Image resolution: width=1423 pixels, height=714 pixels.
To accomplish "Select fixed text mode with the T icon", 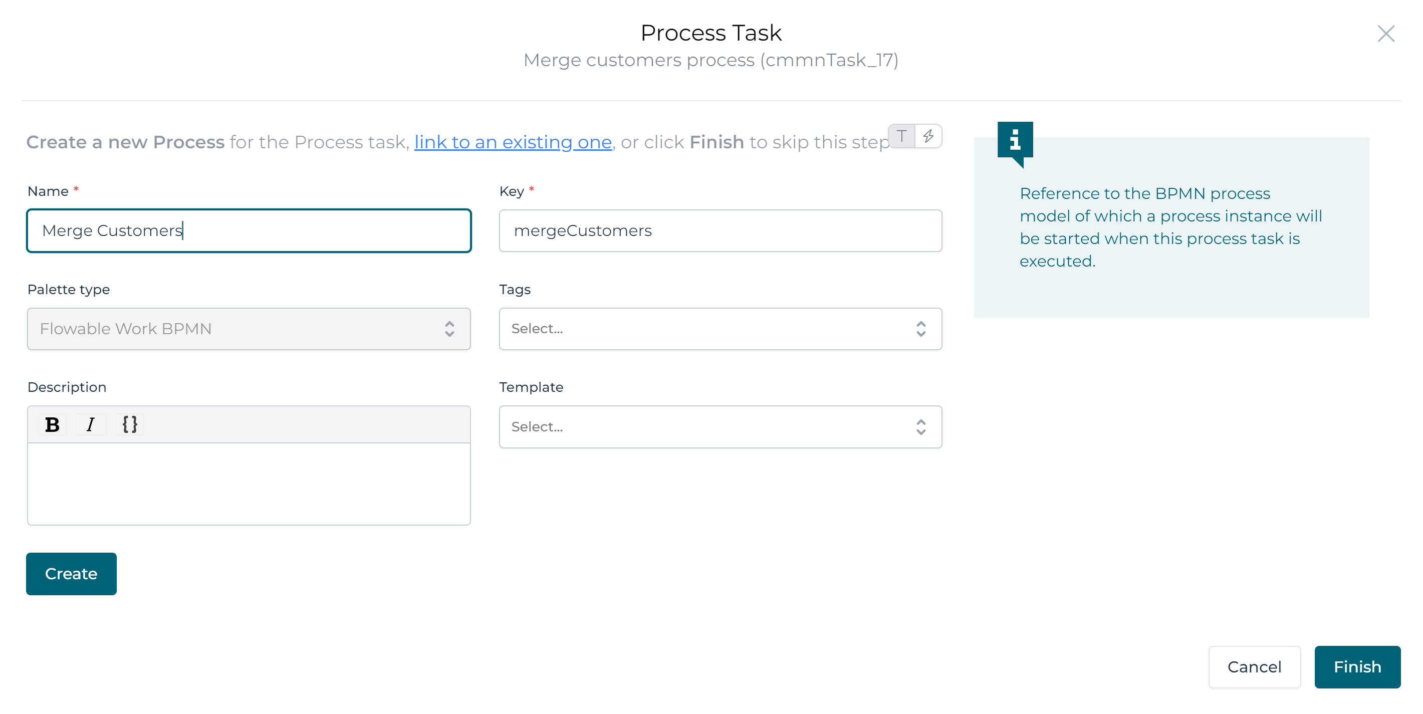I will click(x=901, y=136).
